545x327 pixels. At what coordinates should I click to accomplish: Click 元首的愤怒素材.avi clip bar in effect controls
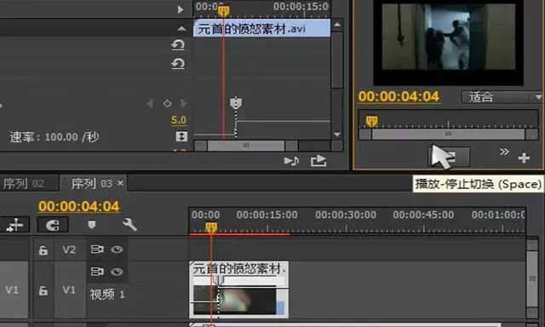tap(261, 28)
